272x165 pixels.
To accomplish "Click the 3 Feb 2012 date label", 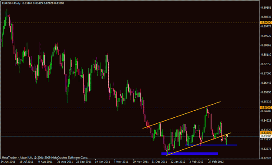I will [196, 162].
